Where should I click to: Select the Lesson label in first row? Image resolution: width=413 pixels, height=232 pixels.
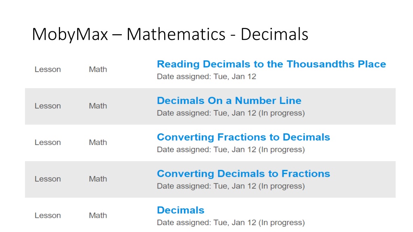pos(48,69)
